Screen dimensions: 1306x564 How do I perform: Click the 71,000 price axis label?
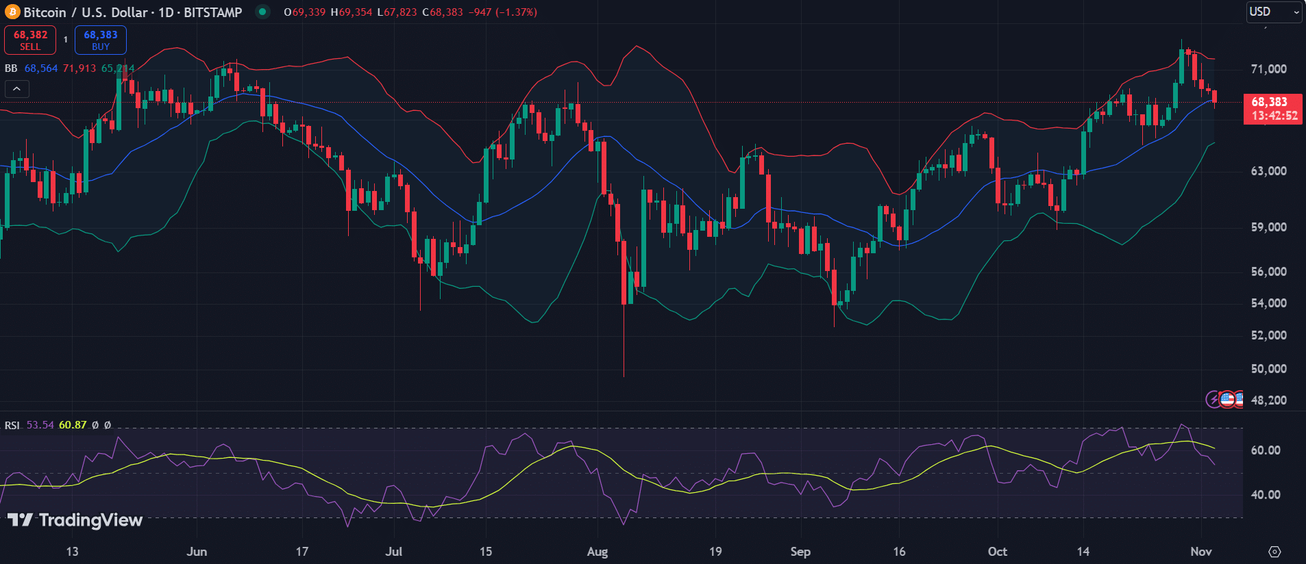1269,69
